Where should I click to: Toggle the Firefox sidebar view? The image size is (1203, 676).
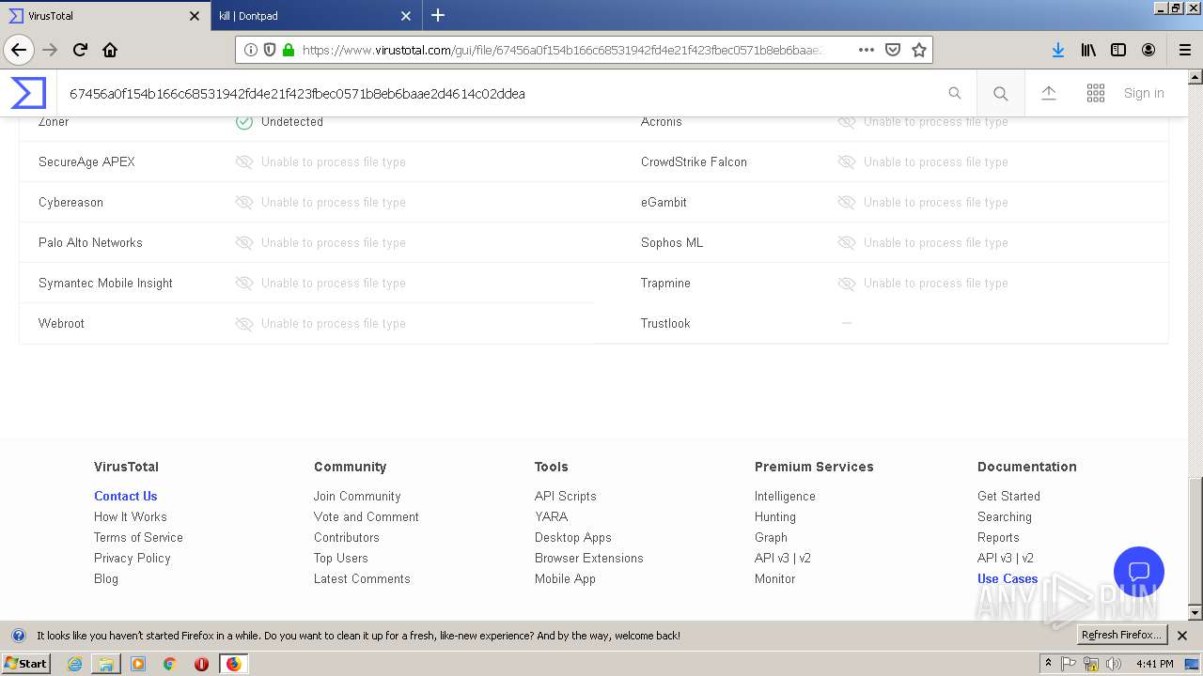pos(1118,50)
